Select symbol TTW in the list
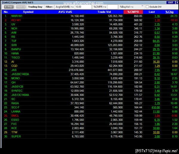This screenshot has width=179, height=154. tap(14, 132)
